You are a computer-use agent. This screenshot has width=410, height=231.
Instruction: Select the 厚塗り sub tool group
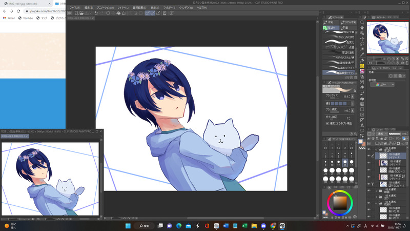click(331, 28)
